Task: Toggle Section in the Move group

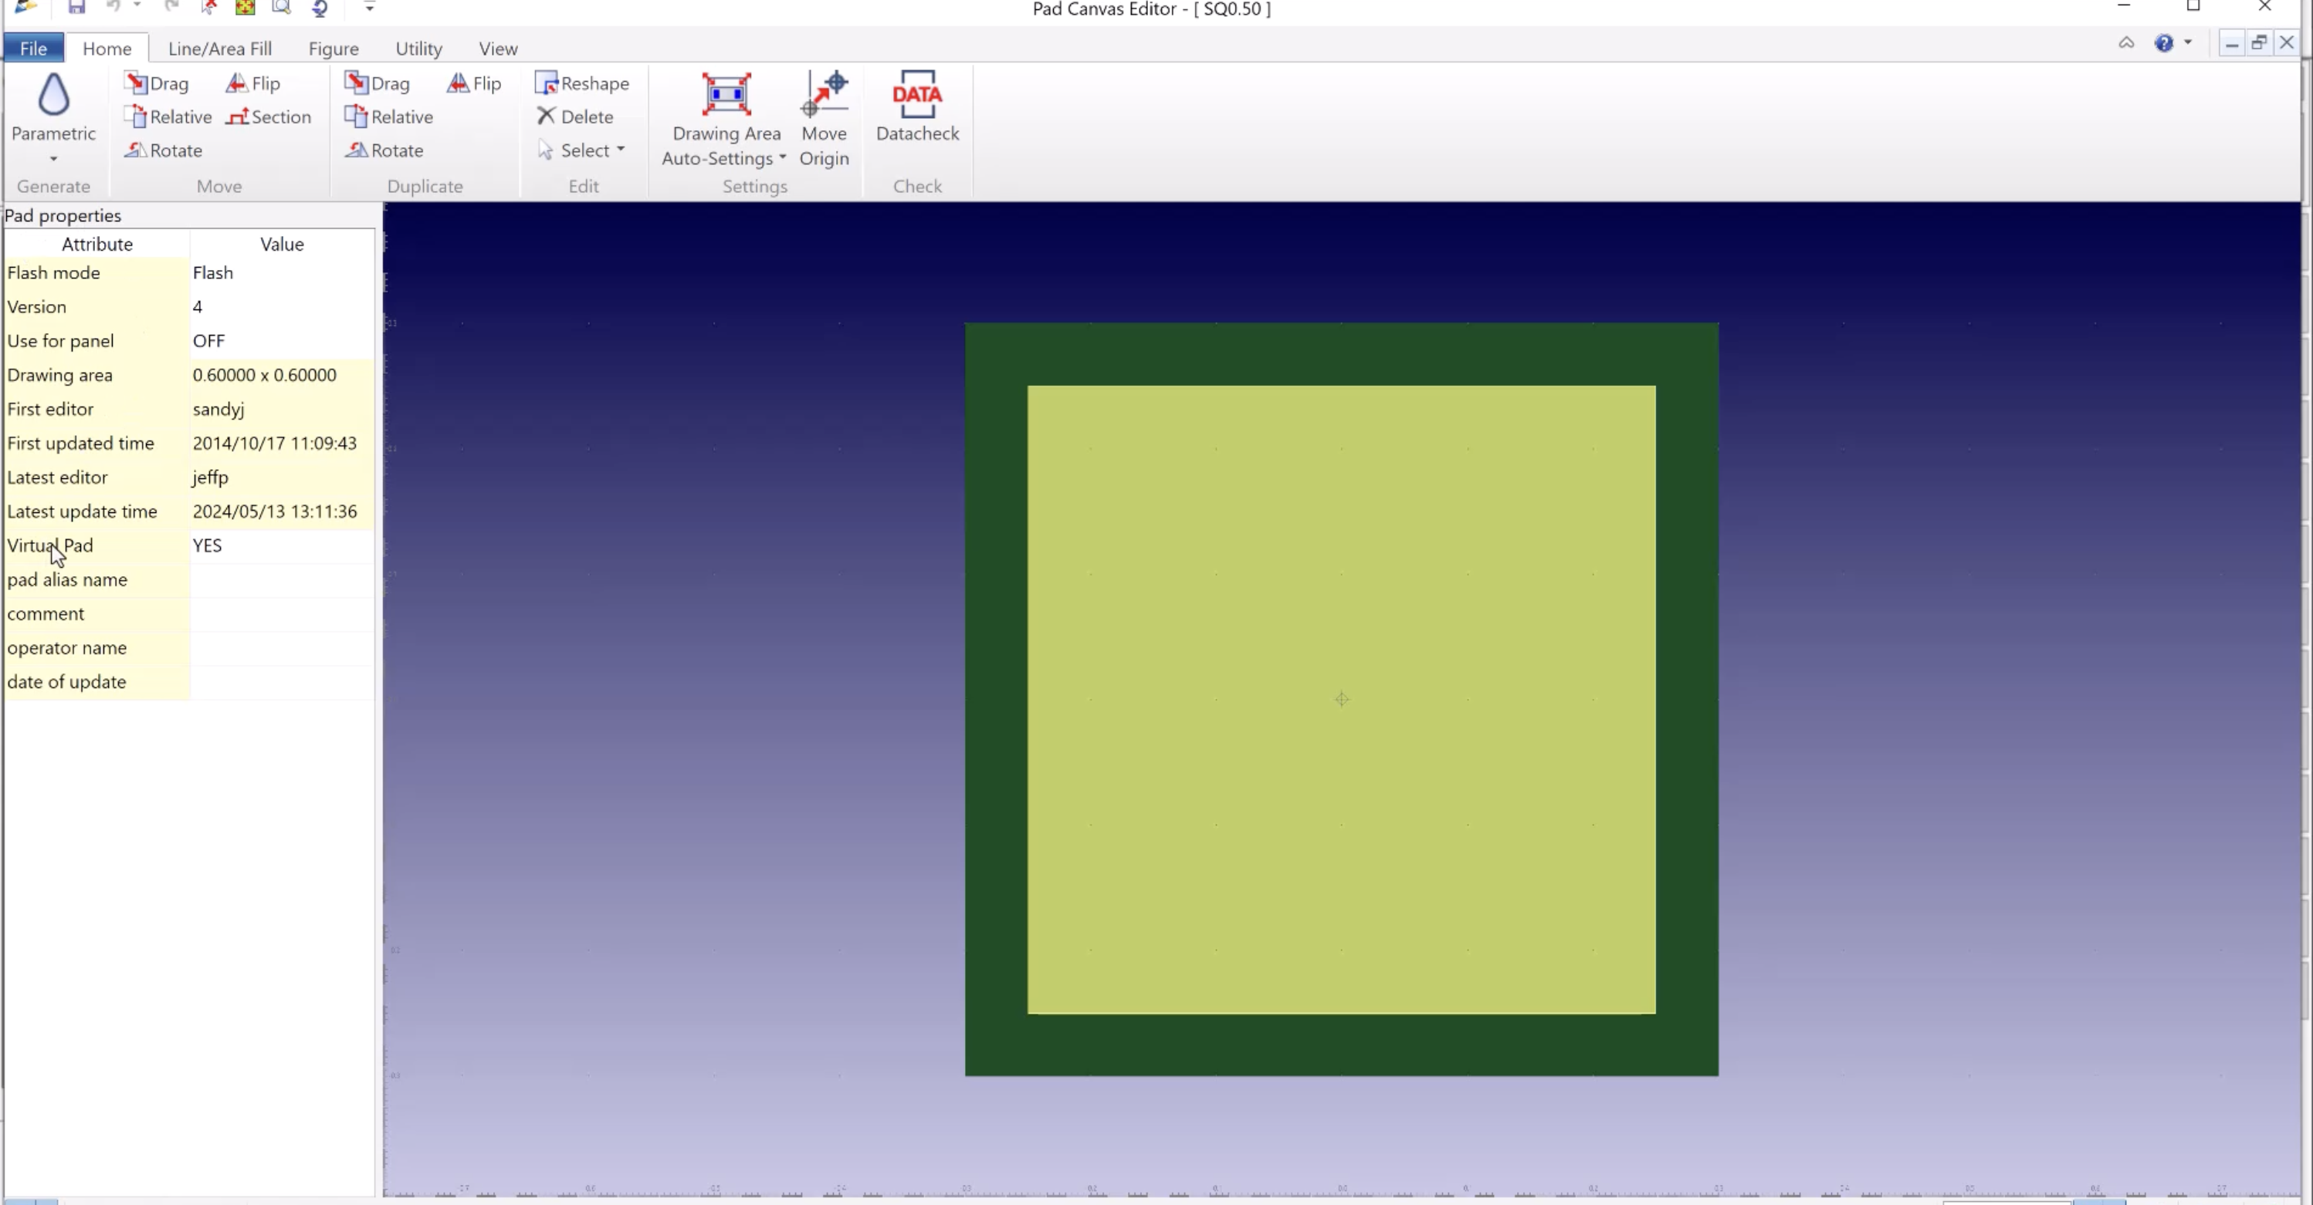Action: pos(269,116)
